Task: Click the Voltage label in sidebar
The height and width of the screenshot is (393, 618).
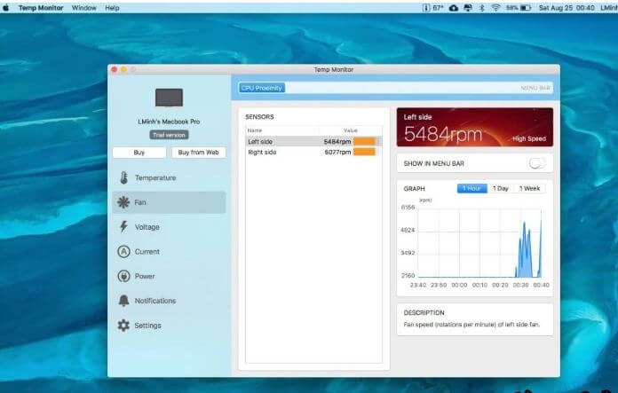Action: 147,227
